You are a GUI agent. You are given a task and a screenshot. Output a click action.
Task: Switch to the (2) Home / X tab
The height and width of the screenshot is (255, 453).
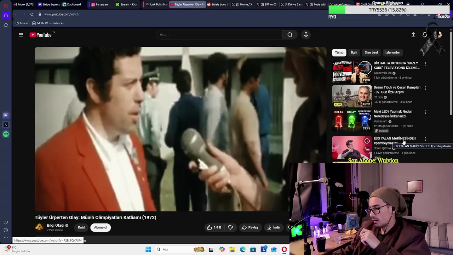click(242, 4)
